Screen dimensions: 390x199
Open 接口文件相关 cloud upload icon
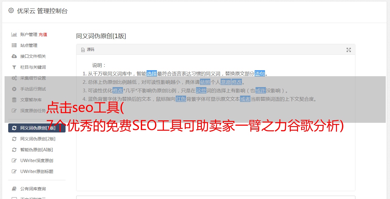tap(14, 56)
